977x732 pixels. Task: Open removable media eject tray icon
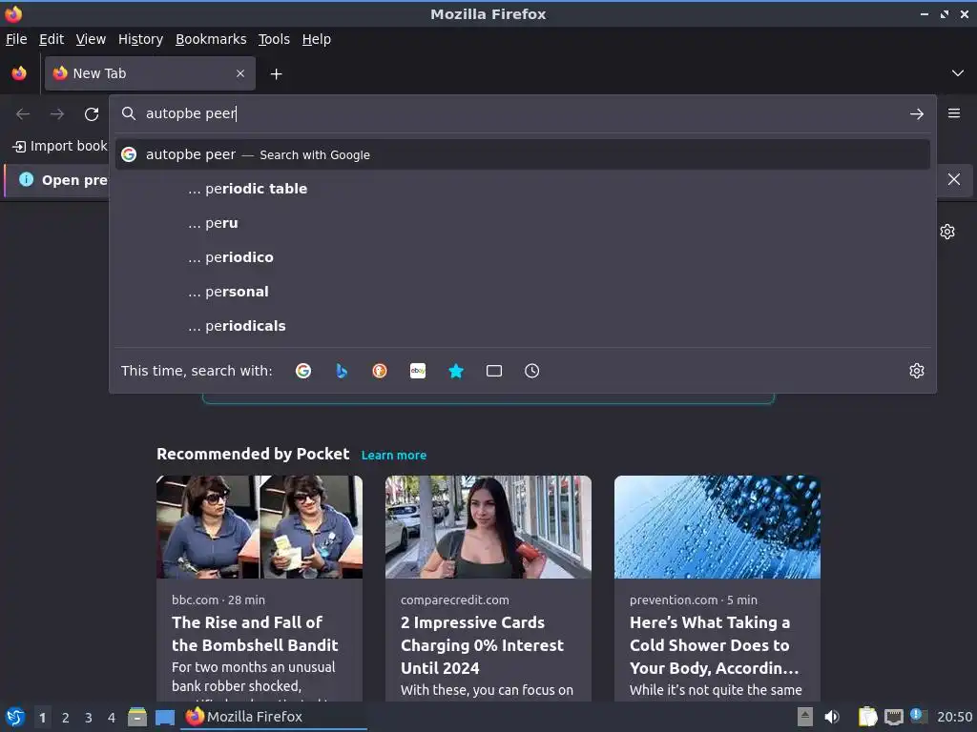coord(805,717)
